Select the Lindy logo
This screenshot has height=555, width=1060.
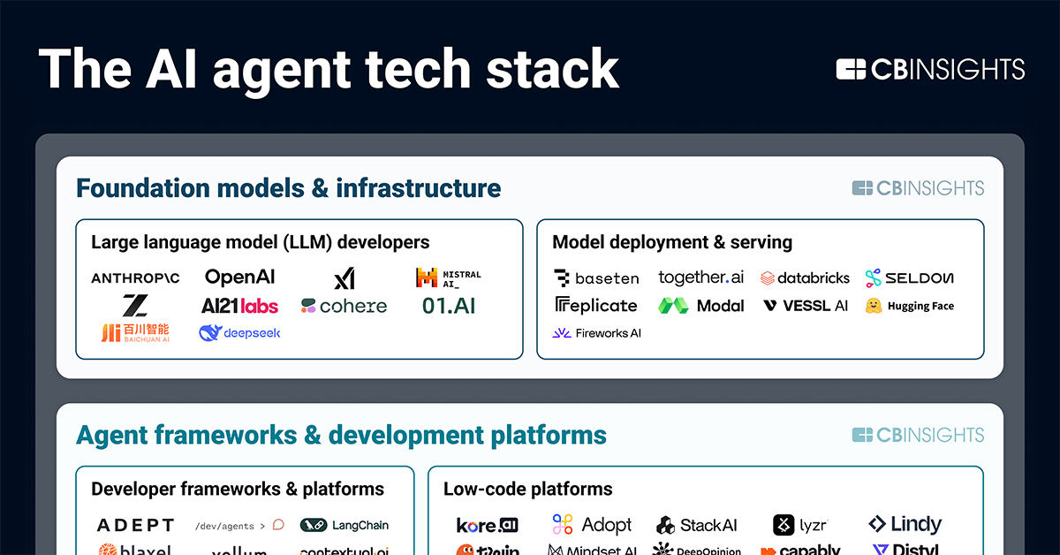pos(905,525)
